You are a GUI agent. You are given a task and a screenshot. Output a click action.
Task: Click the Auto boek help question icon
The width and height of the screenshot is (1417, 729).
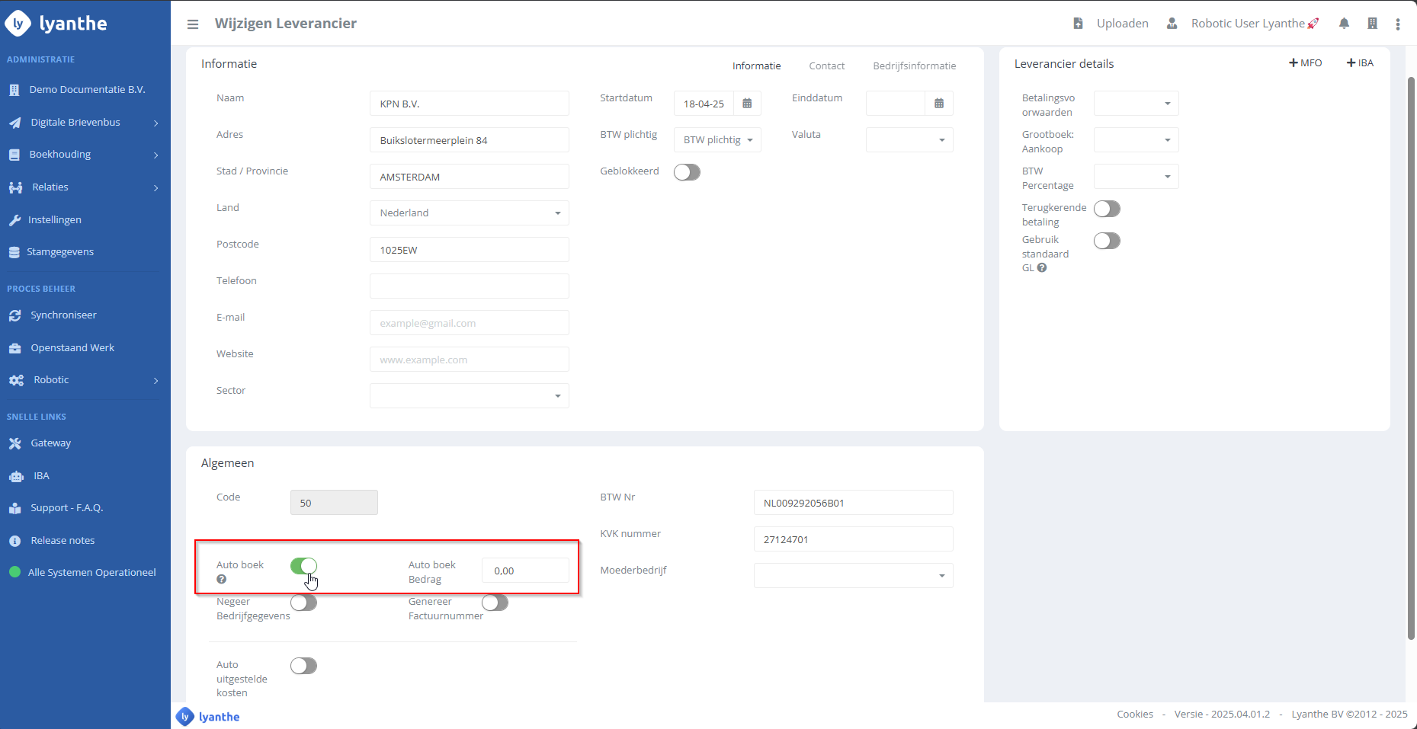[221, 580]
